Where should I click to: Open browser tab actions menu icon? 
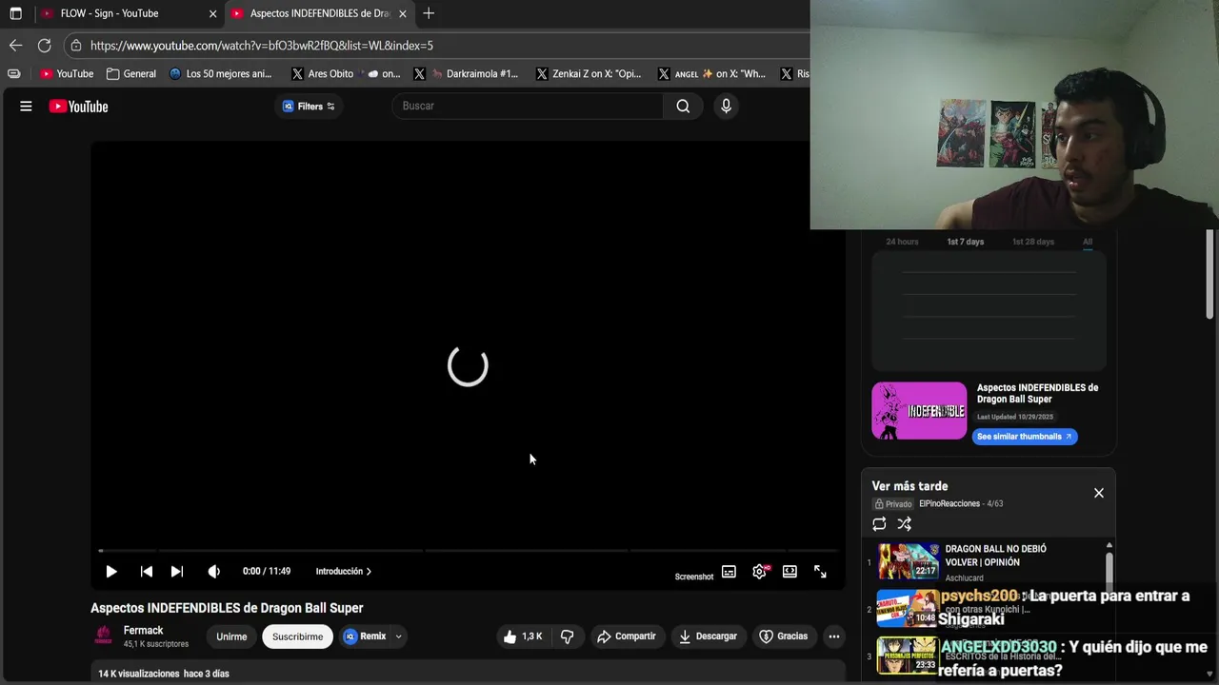click(x=15, y=13)
